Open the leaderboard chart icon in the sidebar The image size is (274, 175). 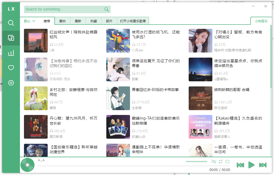(11, 53)
